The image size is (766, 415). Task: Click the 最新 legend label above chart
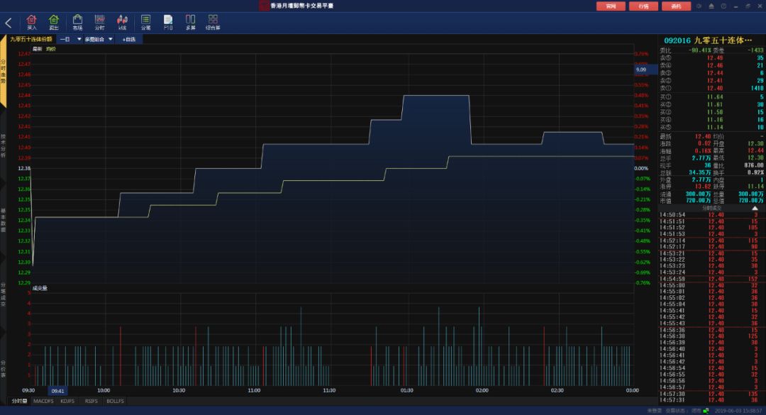(37, 49)
